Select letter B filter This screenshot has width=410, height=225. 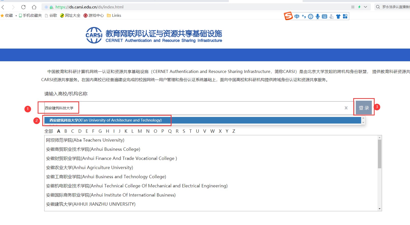pos(66,131)
